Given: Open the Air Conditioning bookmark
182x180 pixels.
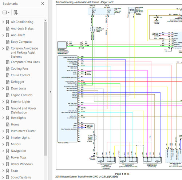Looking at the screenshot, I should (22, 22).
